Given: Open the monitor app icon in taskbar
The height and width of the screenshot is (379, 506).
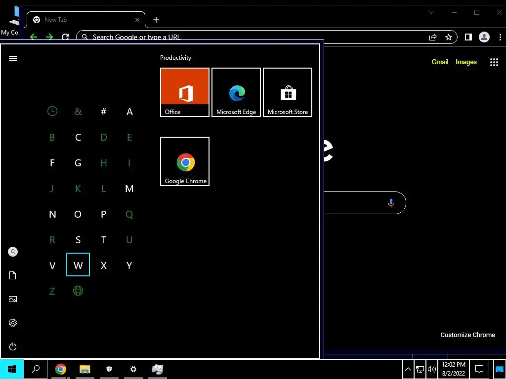Looking at the screenshot, I should tap(158, 369).
